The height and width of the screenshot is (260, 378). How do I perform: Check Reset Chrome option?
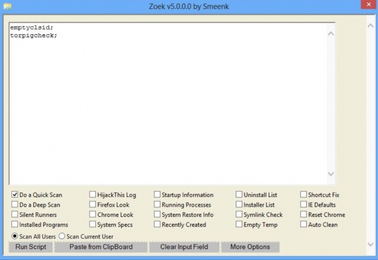[303, 214]
